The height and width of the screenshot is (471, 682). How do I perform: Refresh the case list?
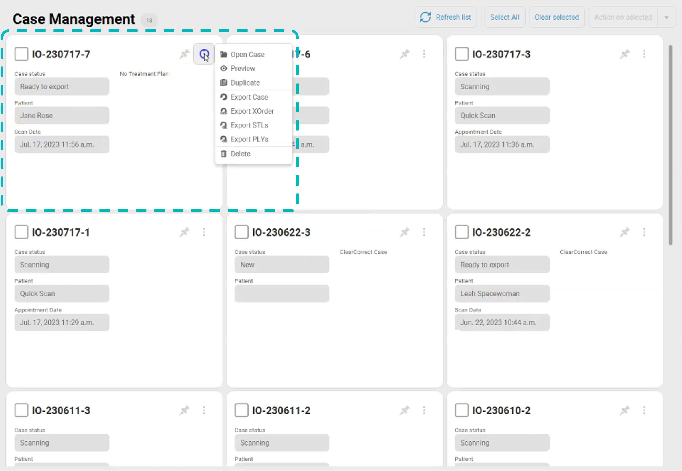[445, 17]
